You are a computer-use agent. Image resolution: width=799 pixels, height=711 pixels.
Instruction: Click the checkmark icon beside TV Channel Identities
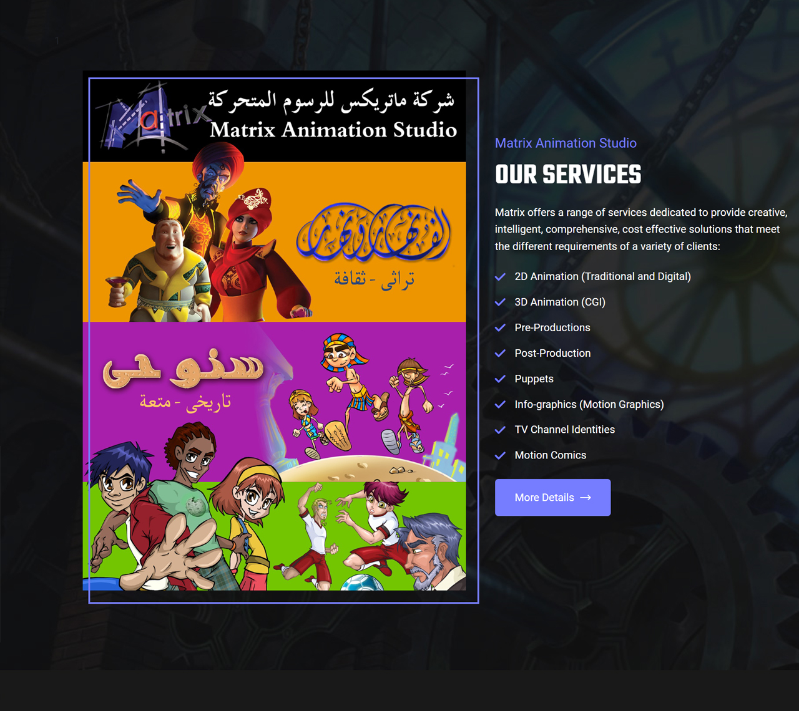pyautogui.click(x=500, y=430)
